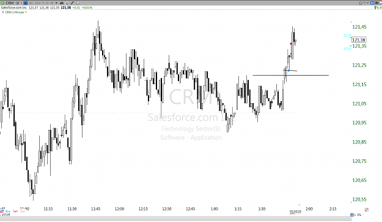This screenshot has height=222, width=382.
Task: Click the blue order marker dot
Action: [x=288, y=71]
